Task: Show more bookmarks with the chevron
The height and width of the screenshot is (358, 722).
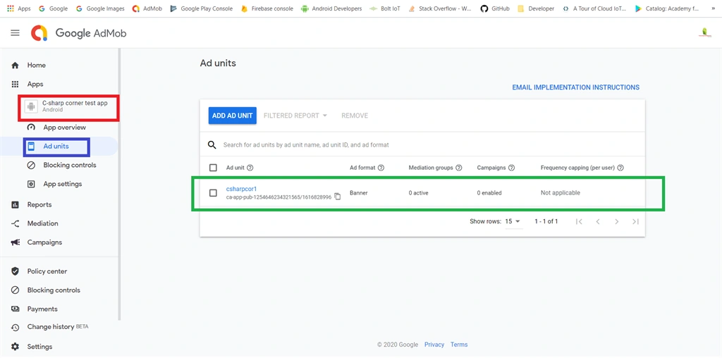Action: 714,8
